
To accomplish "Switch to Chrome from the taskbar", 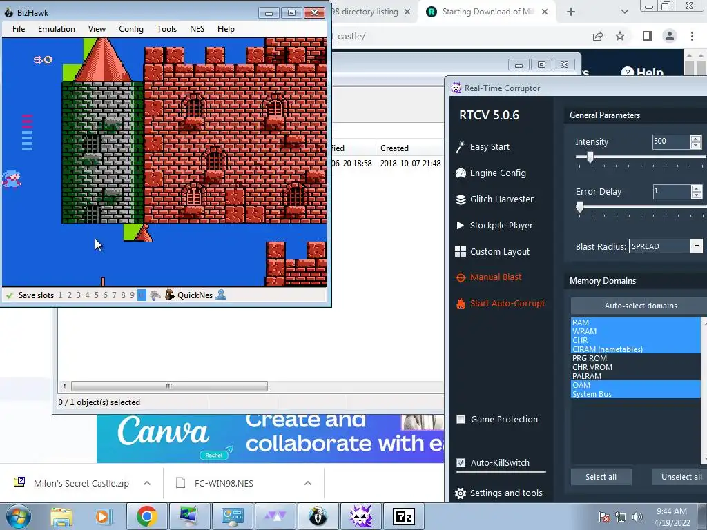I will [146, 516].
